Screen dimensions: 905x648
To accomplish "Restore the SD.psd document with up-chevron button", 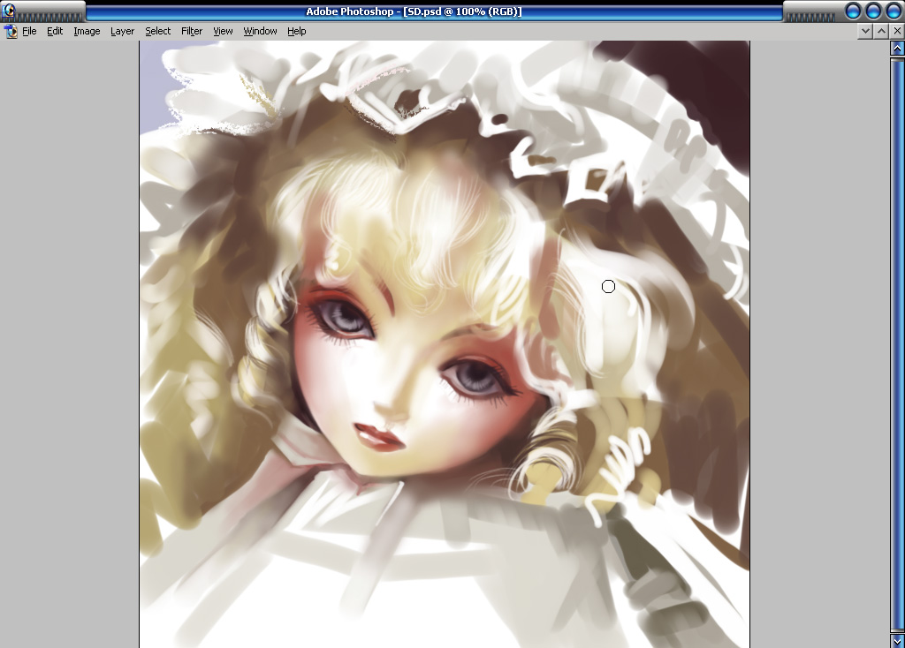I will pyautogui.click(x=881, y=31).
